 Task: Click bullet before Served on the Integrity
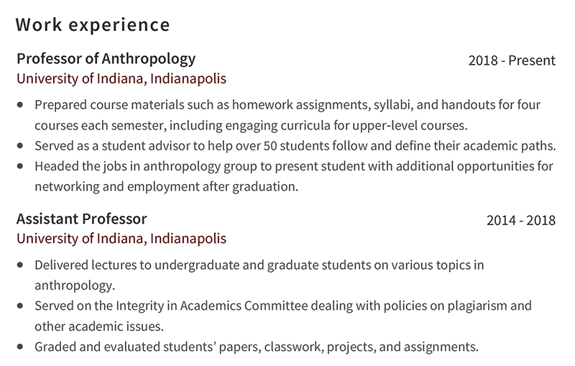click(x=20, y=306)
